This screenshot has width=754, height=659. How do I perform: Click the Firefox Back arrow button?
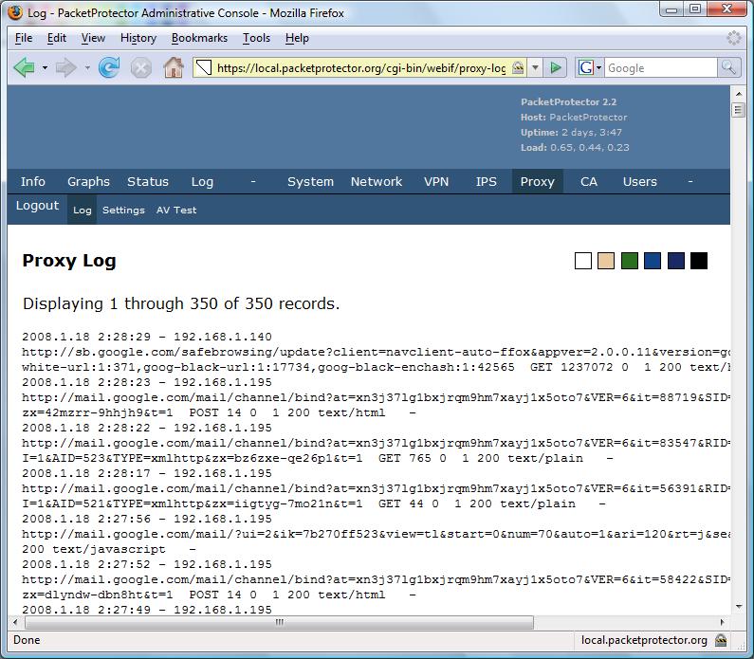pos(24,67)
